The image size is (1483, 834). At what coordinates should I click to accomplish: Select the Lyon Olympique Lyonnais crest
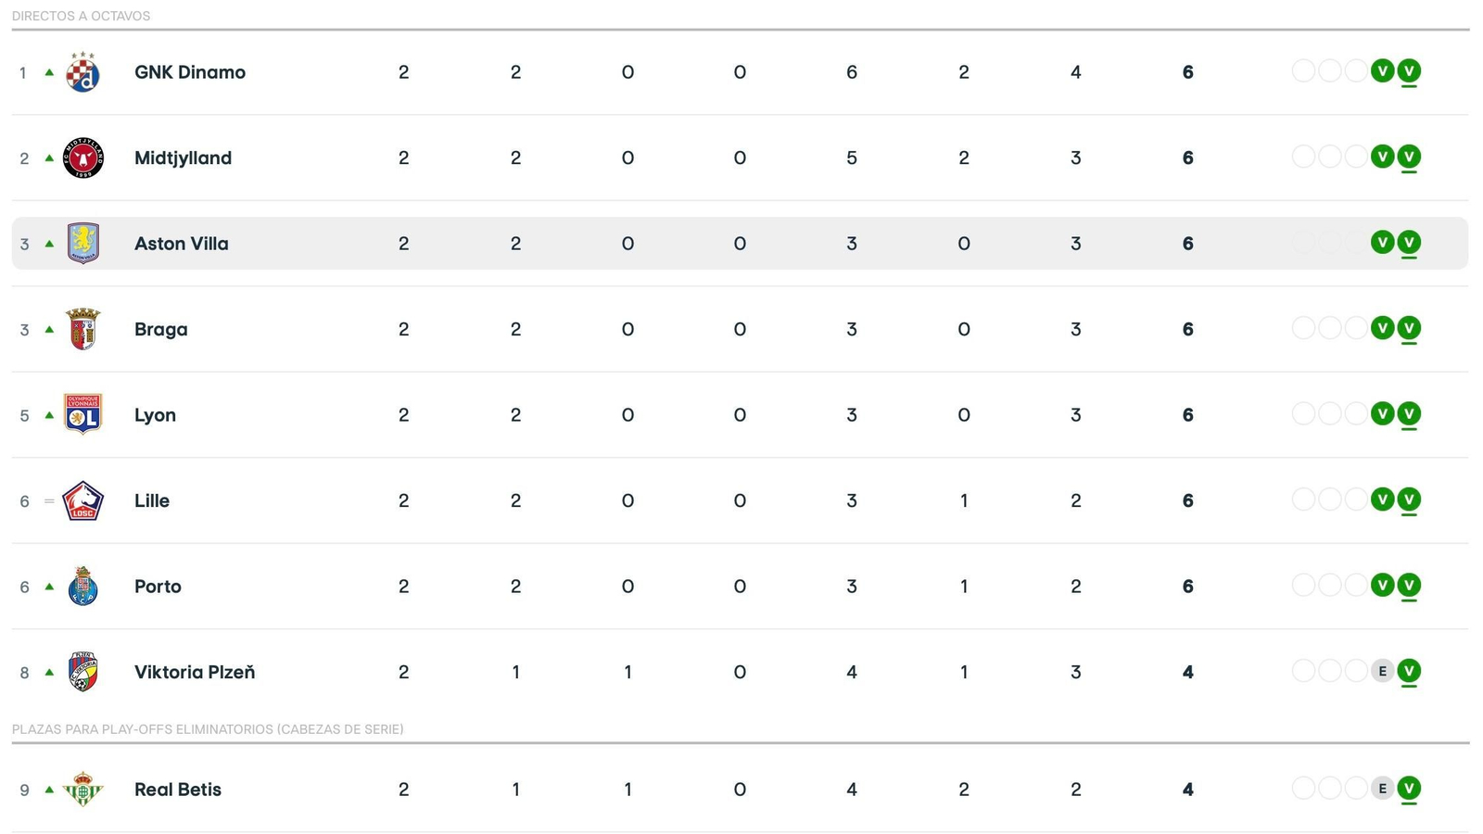coord(82,414)
